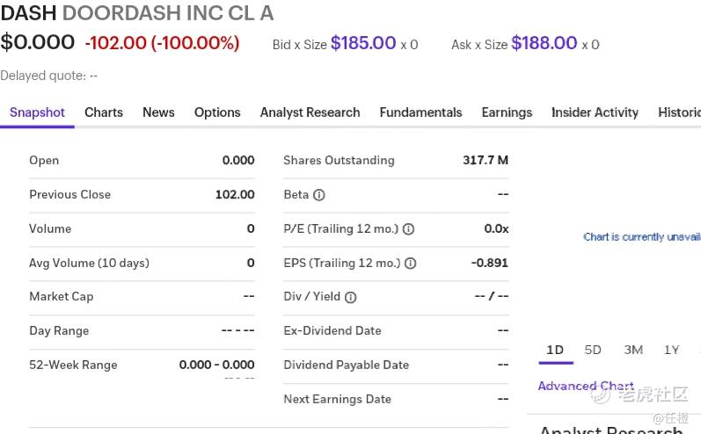
Task: Open the Advanced Chart link
Action: point(586,386)
